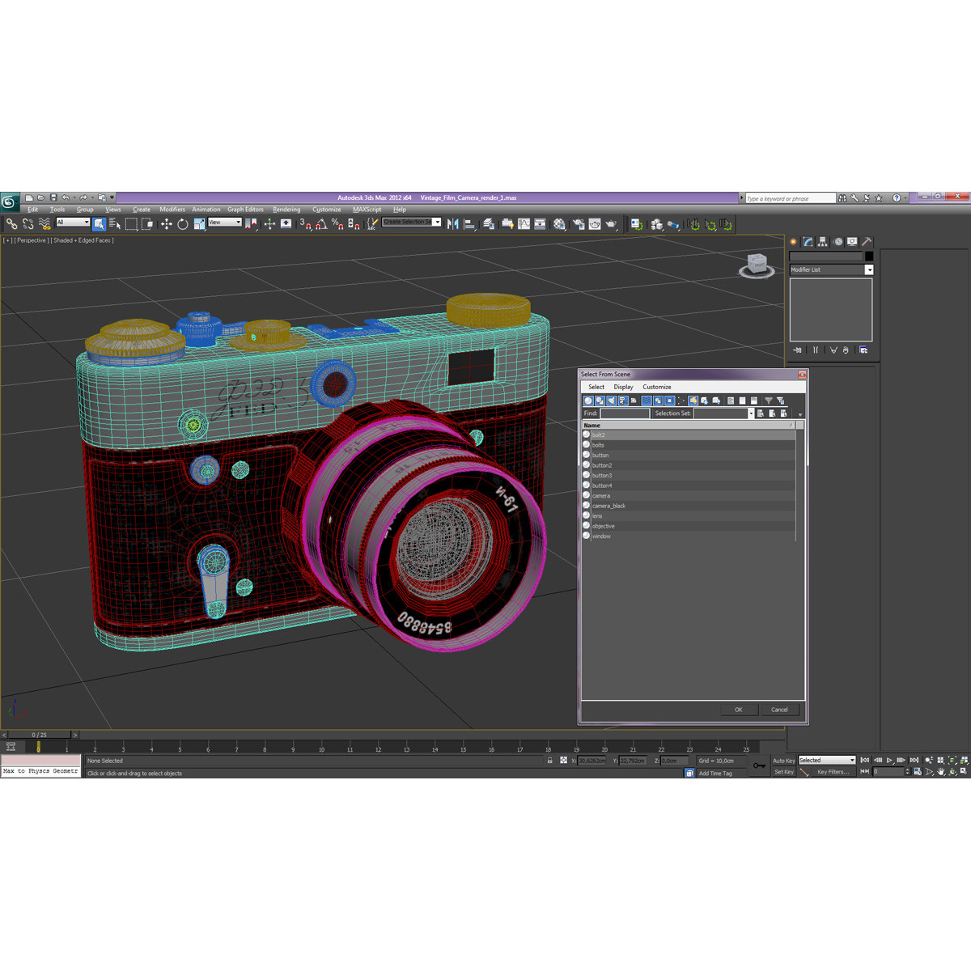Click the Unlink Selection tool
This screenshot has width=971, height=971.
(x=28, y=224)
